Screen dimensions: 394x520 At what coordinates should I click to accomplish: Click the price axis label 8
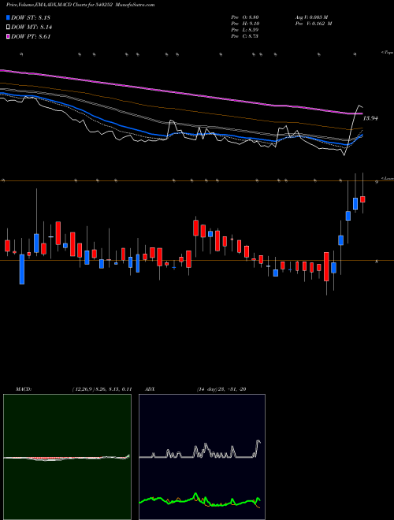coord(377,262)
